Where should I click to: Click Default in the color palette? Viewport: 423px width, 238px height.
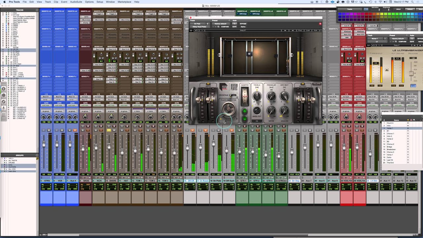point(410,9)
